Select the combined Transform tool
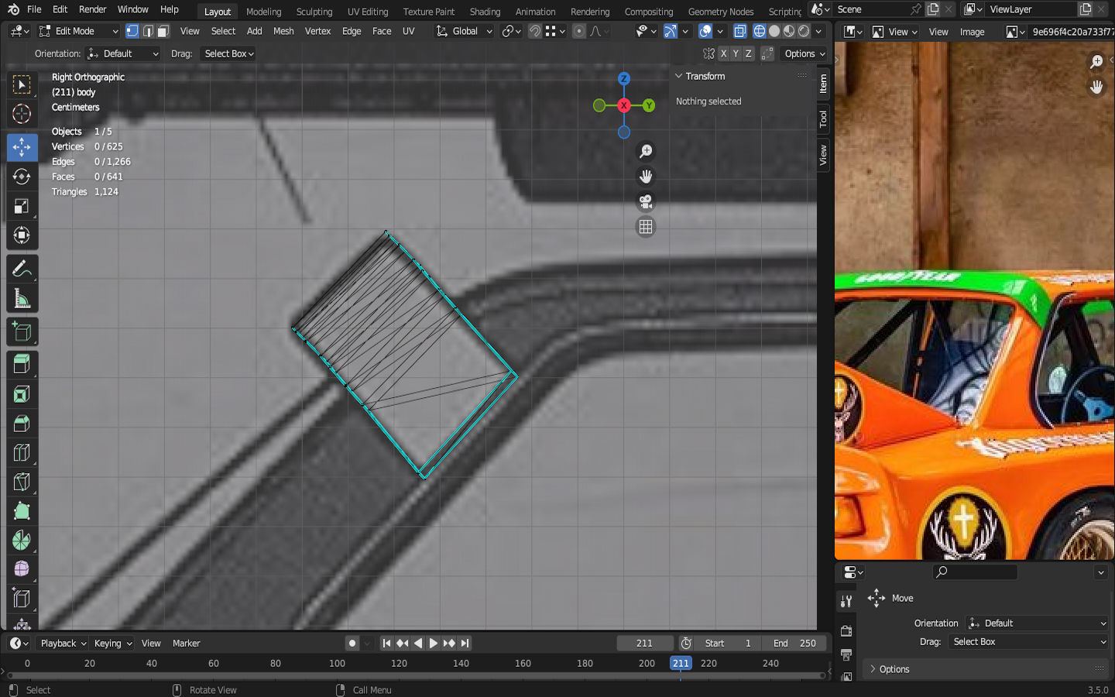 click(22, 235)
